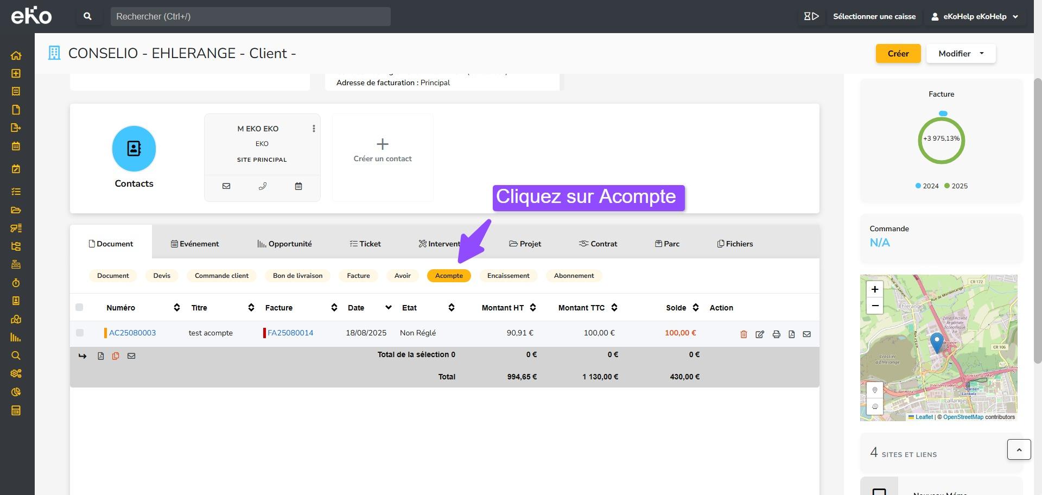Open invoice link FA25080014

coord(290,333)
